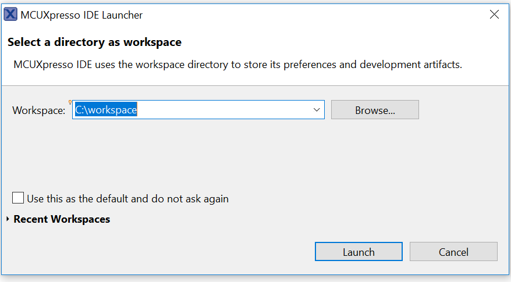Image resolution: width=511 pixels, height=282 pixels.
Task: Click the content assist lightbulb by Workspace field
Action: point(70,103)
